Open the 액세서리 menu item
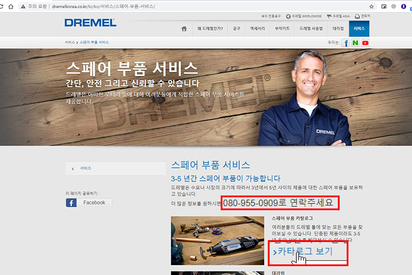412x275 pixels. coord(258,29)
